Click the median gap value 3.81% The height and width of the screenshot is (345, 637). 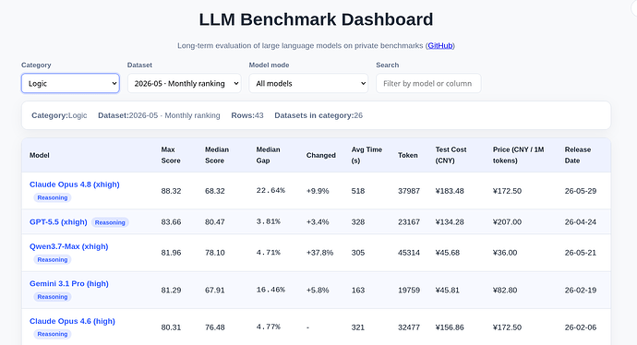coord(268,221)
